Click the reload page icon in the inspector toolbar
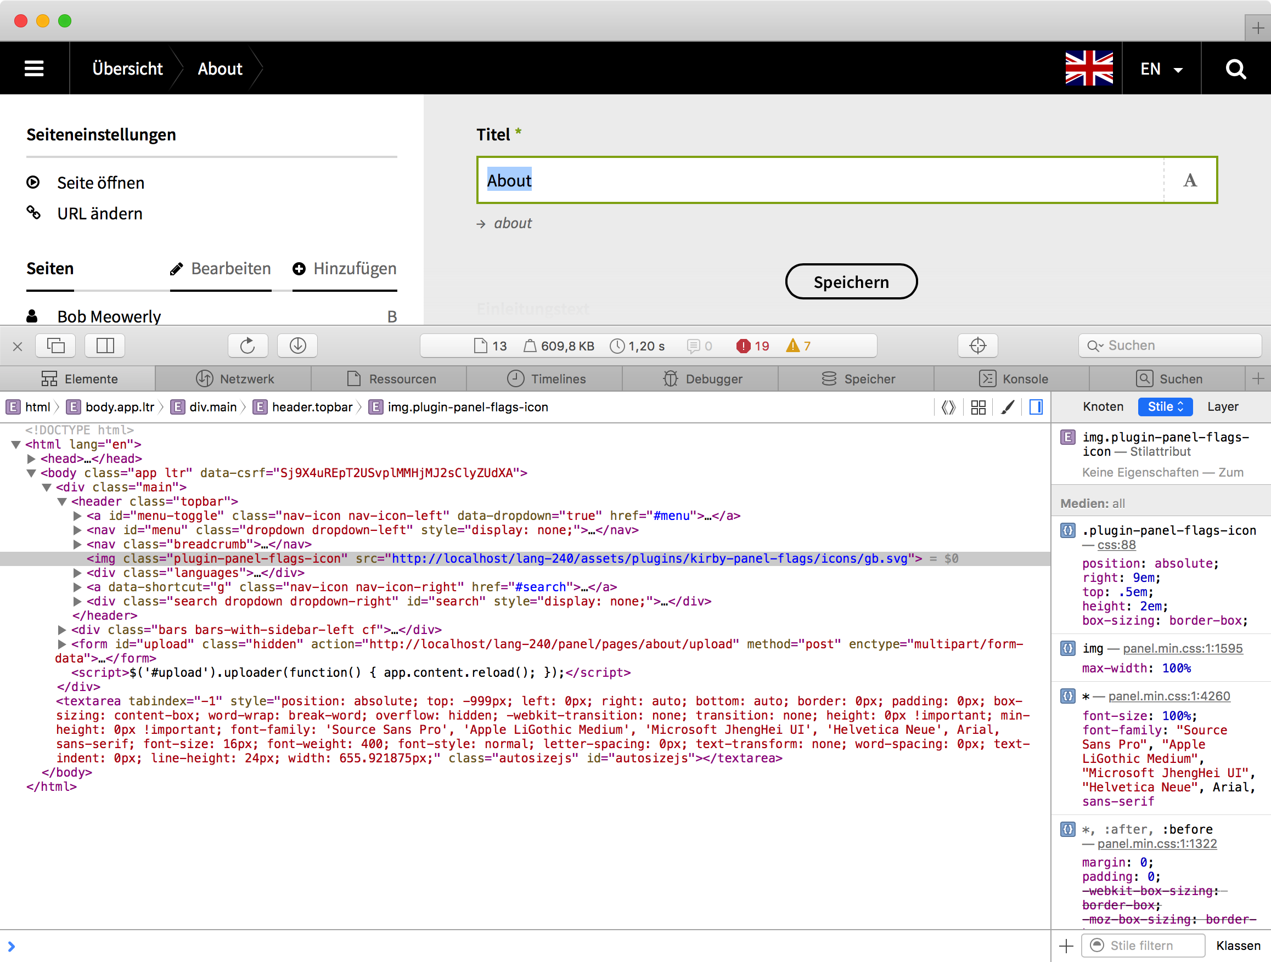 click(247, 346)
